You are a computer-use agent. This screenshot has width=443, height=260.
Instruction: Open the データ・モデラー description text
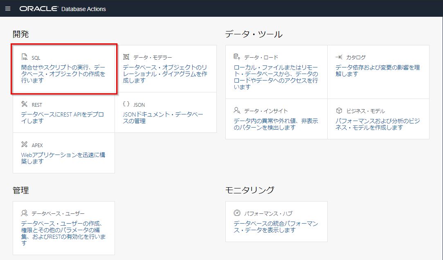click(165, 74)
